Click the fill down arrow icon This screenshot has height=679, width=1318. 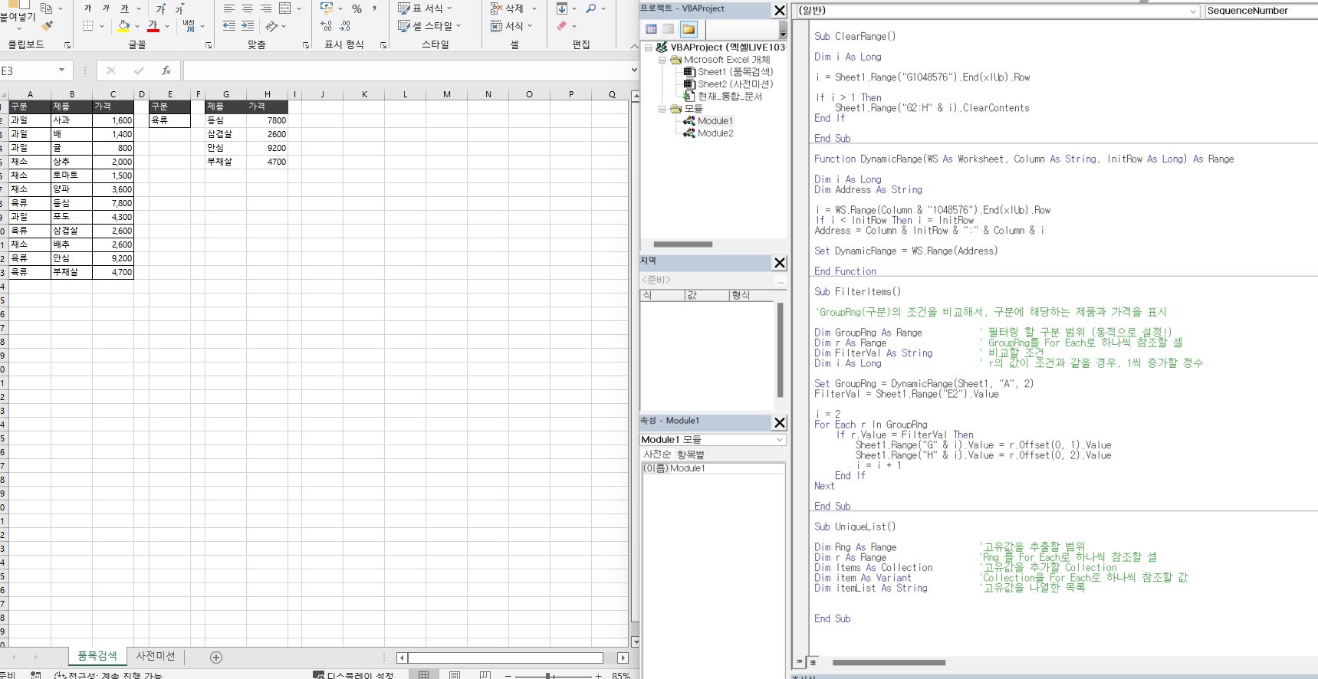pyautogui.click(x=562, y=8)
